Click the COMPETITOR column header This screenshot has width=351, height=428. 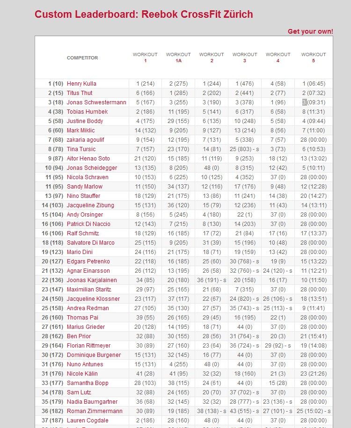[82, 58]
